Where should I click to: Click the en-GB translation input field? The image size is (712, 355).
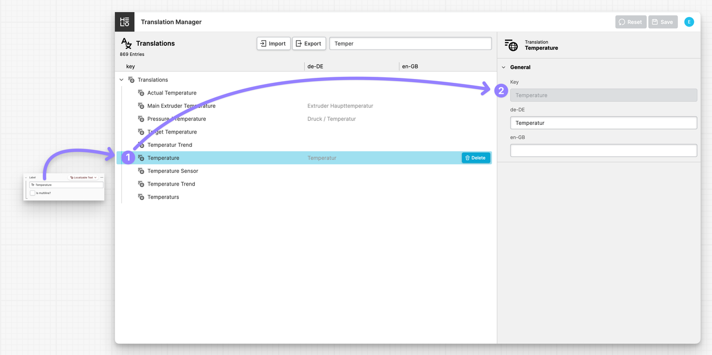(603, 150)
